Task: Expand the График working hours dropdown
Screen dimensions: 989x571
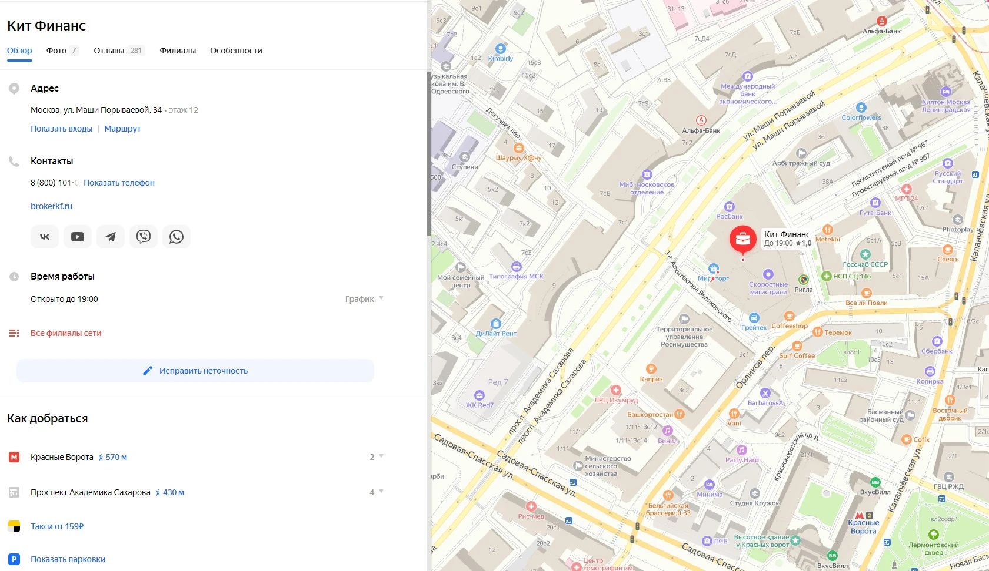Action: [x=364, y=299]
